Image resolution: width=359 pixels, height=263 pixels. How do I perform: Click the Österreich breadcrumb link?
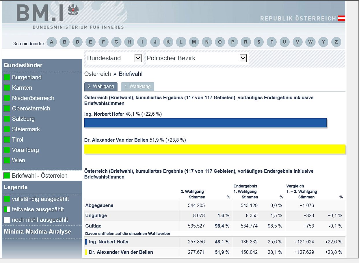[97, 74]
